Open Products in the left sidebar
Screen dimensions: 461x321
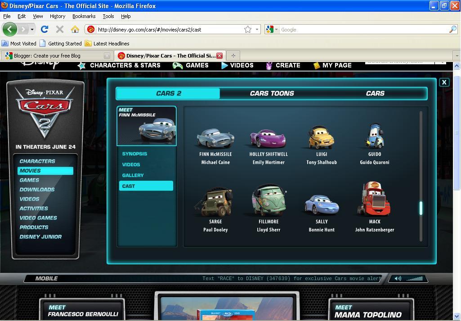click(34, 227)
